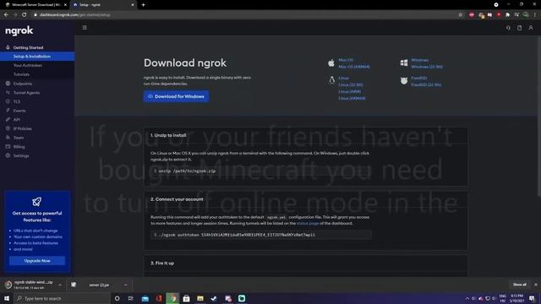The width and height of the screenshot is (541, 304).
Task: Click the Billing sidebar icon
Action: 8,146
